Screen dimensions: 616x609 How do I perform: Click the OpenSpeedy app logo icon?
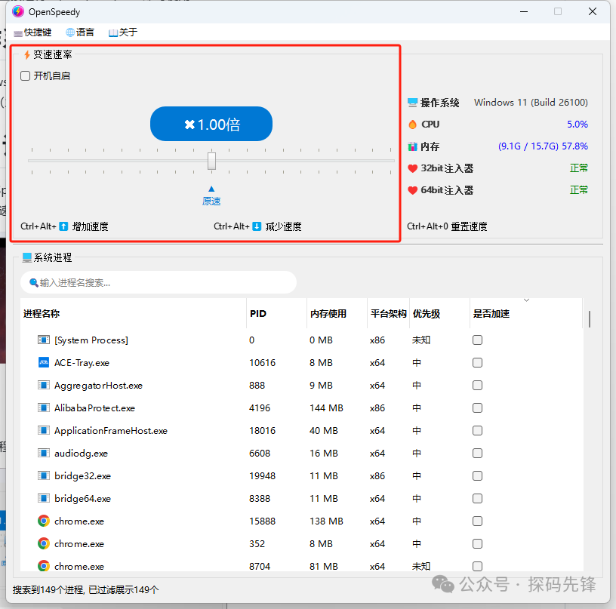pos(17,12)
